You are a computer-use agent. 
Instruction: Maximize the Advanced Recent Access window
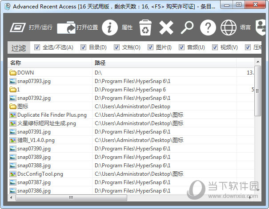point(239,5)
